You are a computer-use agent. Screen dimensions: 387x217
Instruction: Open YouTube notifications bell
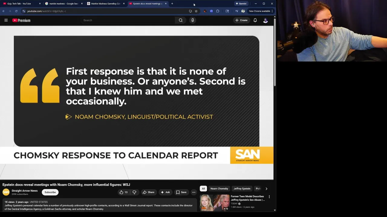click(255, 20)
